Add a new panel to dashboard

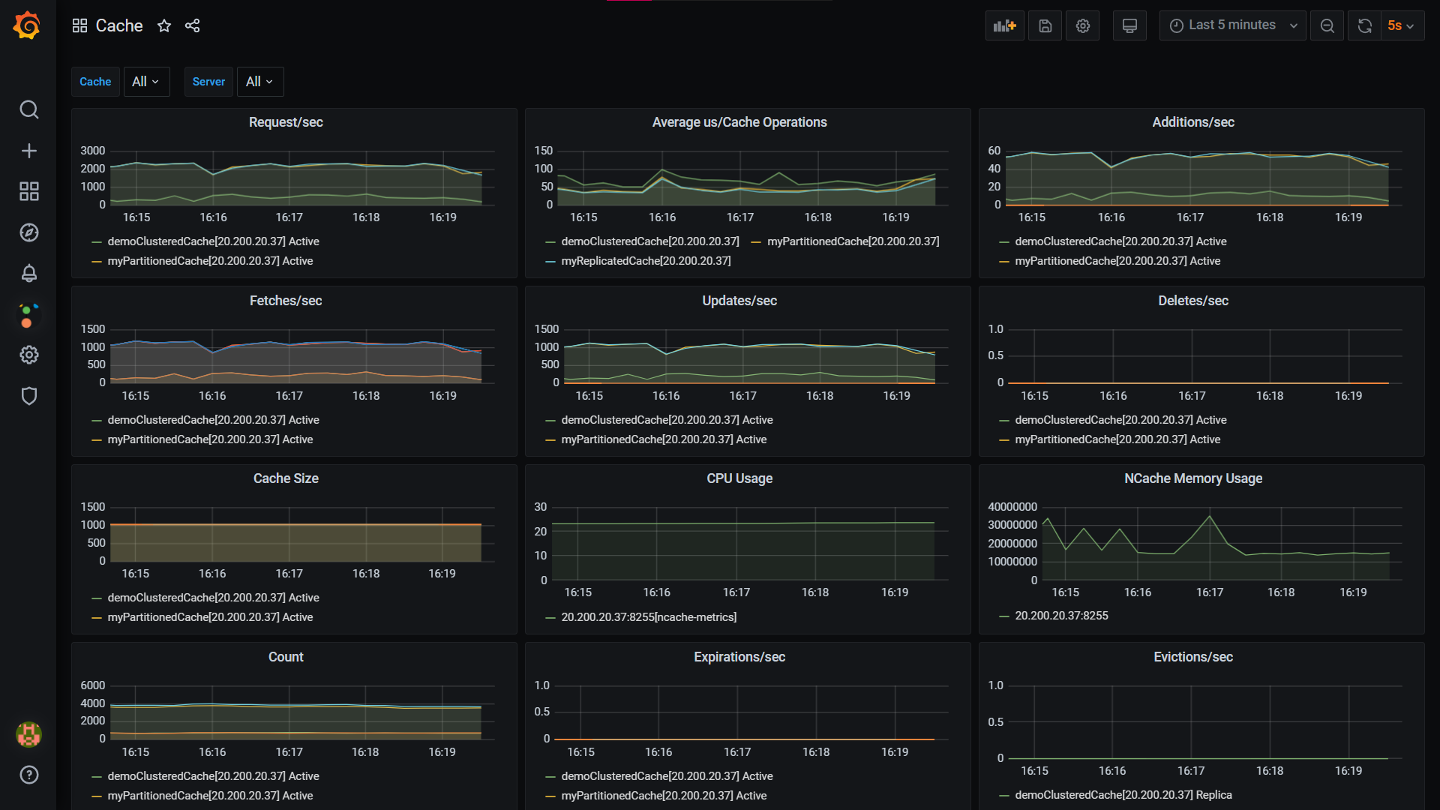pos(1004,25)
